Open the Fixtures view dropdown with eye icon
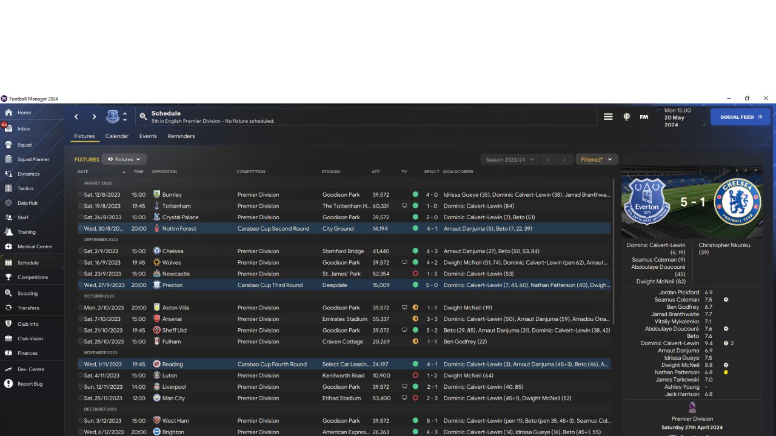This screenshot has width=776, height=436. point(124,159)
